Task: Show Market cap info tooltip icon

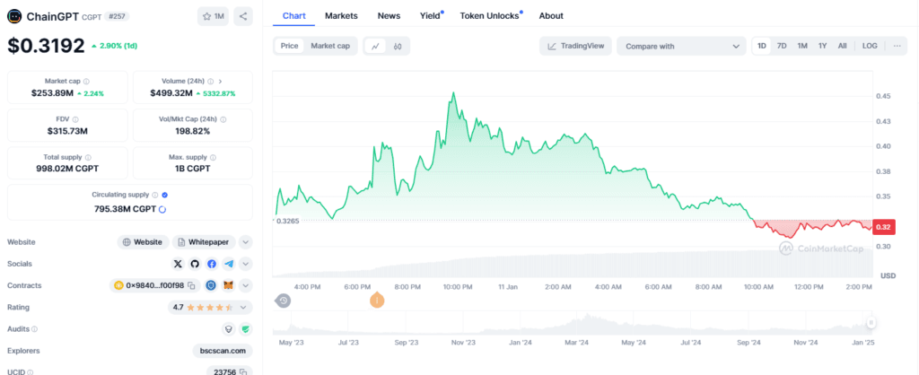Action: click(x=86, y=82)
